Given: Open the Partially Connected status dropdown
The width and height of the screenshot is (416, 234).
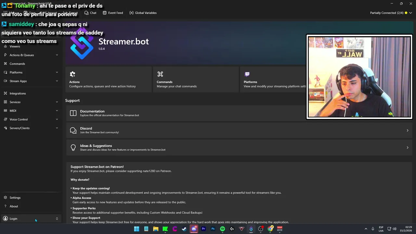Looking at the screenshot, I should pos(391,13).
